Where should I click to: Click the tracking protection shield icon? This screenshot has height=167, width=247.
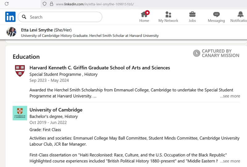pyautogui.click(x=44, y=4)
